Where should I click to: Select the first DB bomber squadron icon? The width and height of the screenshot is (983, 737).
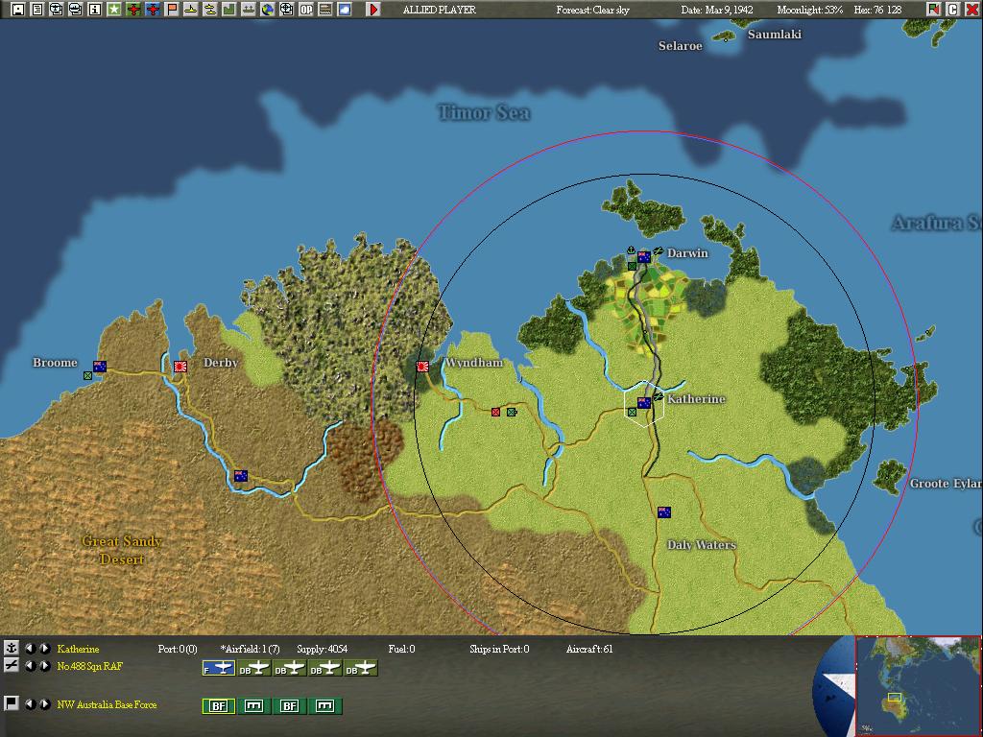pyautogui.click(x=254, y=669)
